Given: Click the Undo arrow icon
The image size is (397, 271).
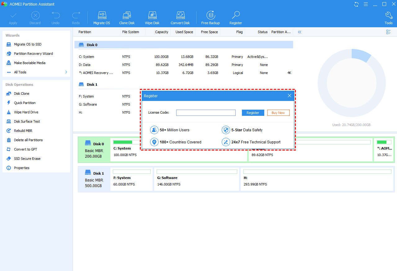Looking at the screenshot, I should pos(56,15).
